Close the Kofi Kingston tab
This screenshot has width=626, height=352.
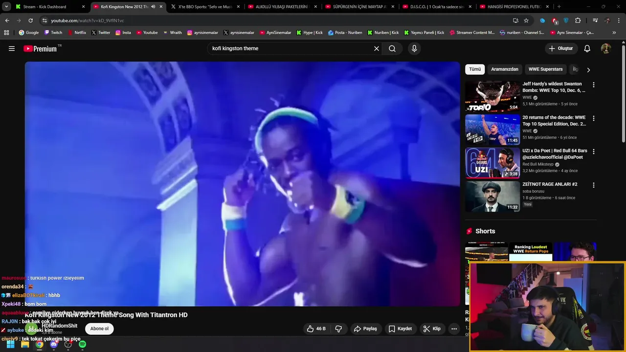(x=161, y=7)
